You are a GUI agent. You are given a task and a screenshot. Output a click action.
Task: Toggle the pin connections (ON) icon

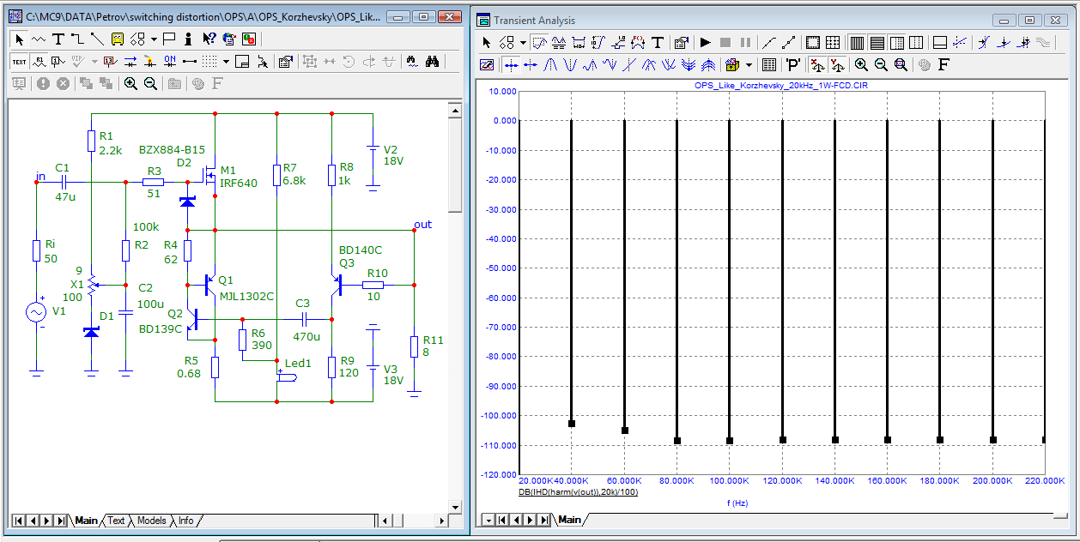170,62
